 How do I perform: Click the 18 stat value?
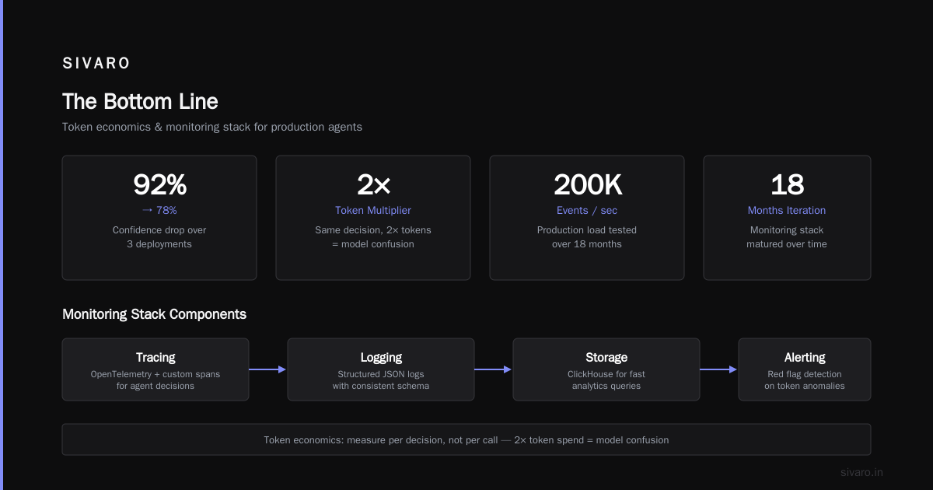pos(787,184)
